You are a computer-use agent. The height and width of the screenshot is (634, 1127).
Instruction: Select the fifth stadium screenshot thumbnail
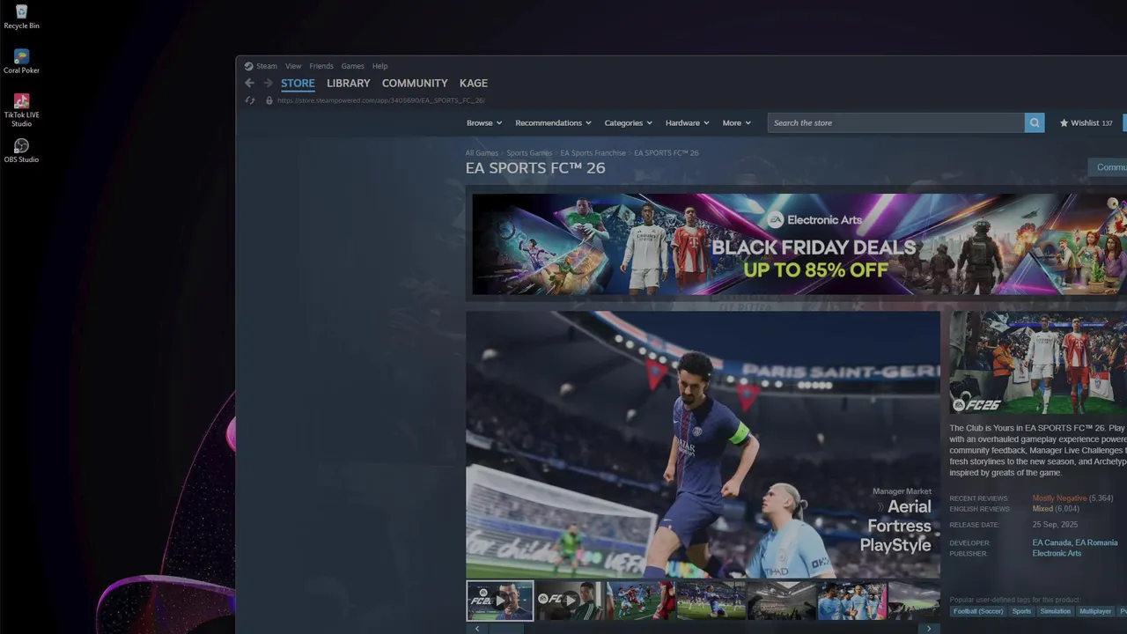tap(782, 601)
